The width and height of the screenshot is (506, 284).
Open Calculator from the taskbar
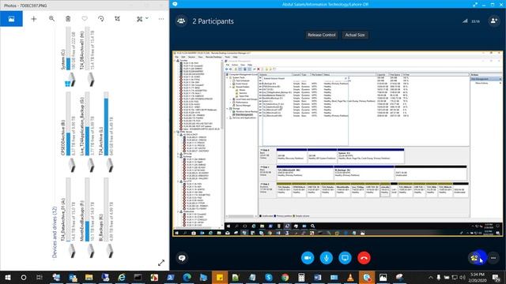pyautogui.click(x=301, y=277)
